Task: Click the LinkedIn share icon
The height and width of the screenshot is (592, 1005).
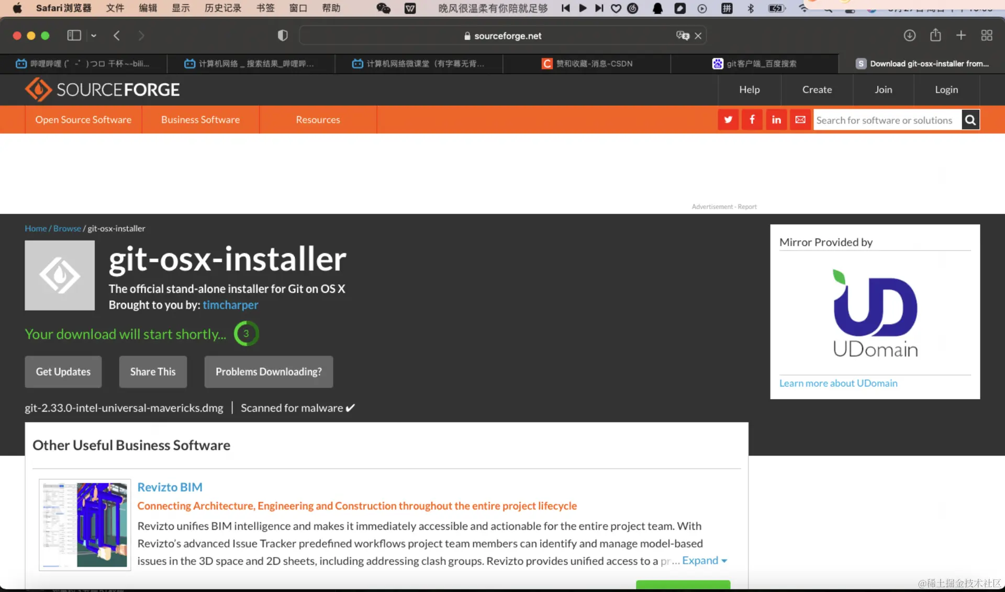Action: (776, 120)
